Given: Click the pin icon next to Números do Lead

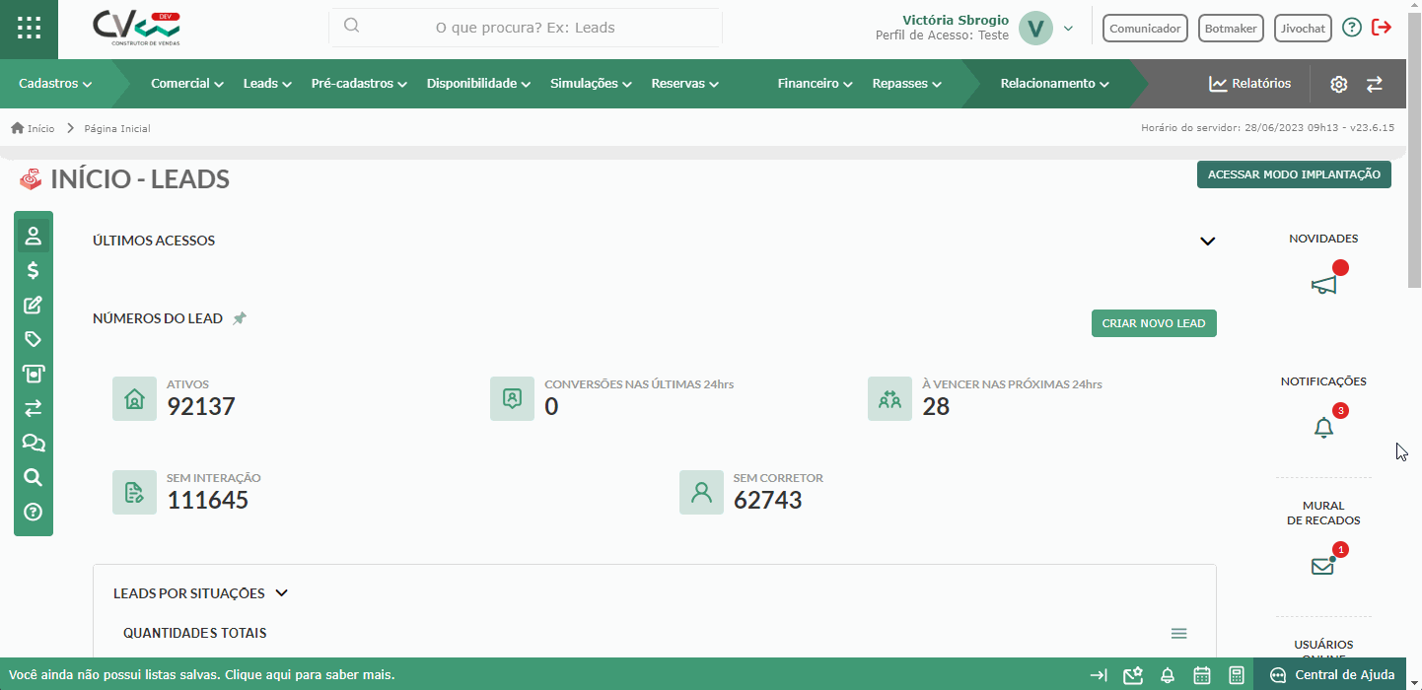Looking at the screenshot, I should 239,318.
